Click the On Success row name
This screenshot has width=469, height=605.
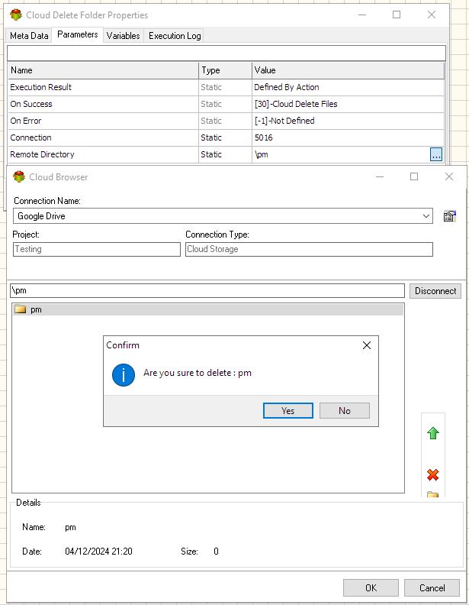coord(31,104)
